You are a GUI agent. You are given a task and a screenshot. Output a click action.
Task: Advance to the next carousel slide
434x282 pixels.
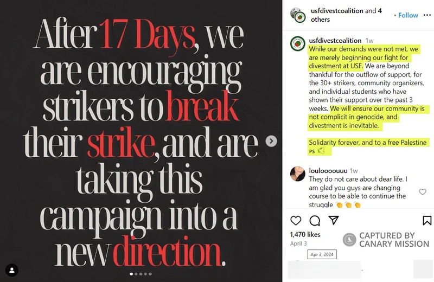click(x=271, y=141)
